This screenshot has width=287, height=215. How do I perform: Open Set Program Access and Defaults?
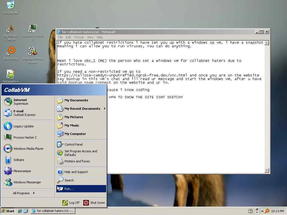tap(81, 153)
